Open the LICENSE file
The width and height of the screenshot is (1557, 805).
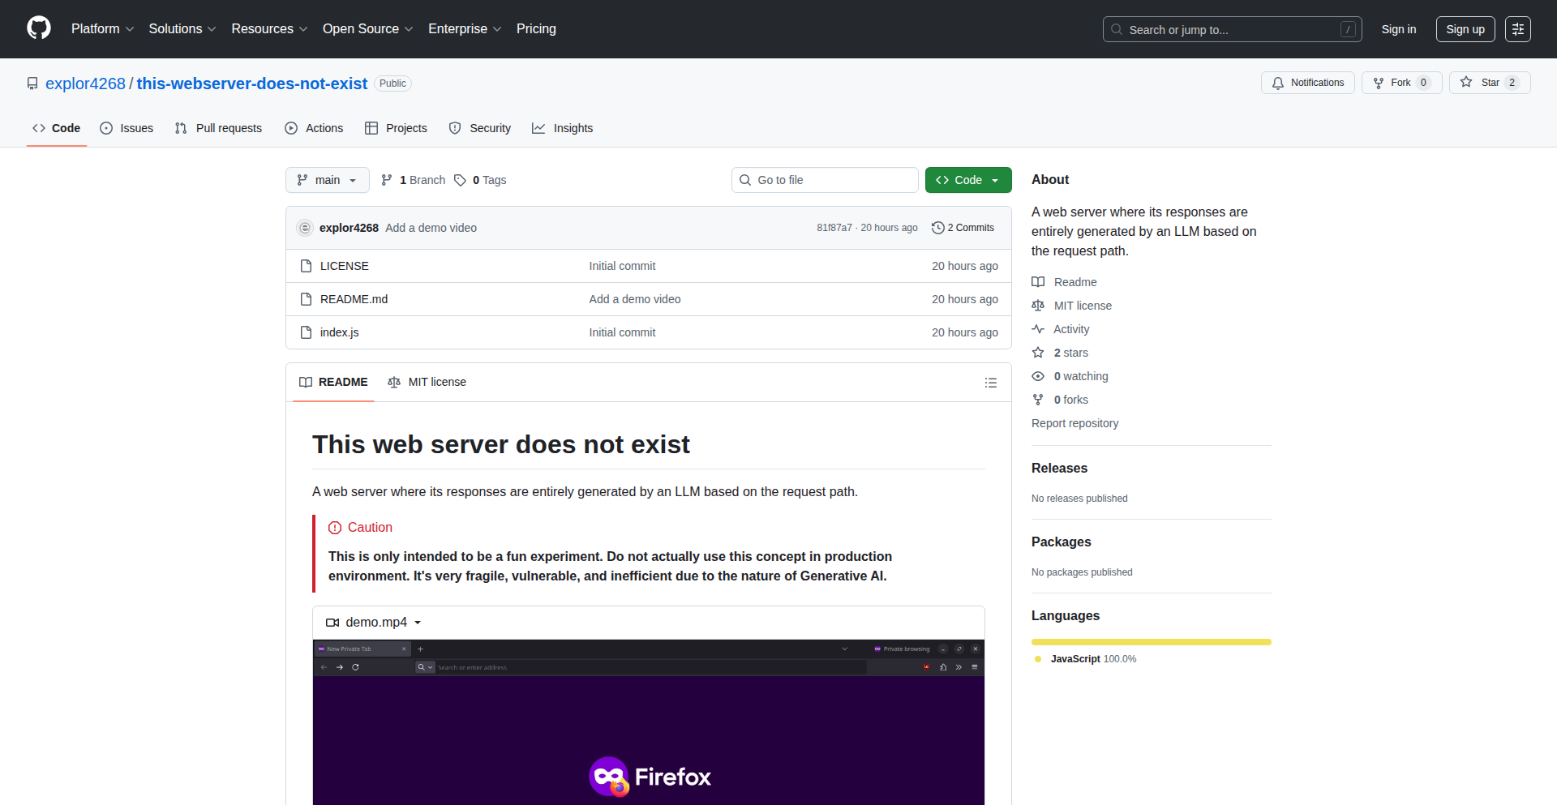[x=344, y=266]
